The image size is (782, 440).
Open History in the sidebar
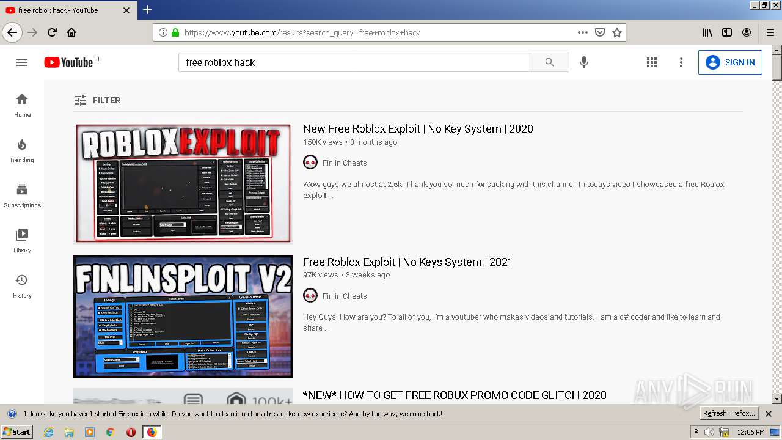point(22,286)
